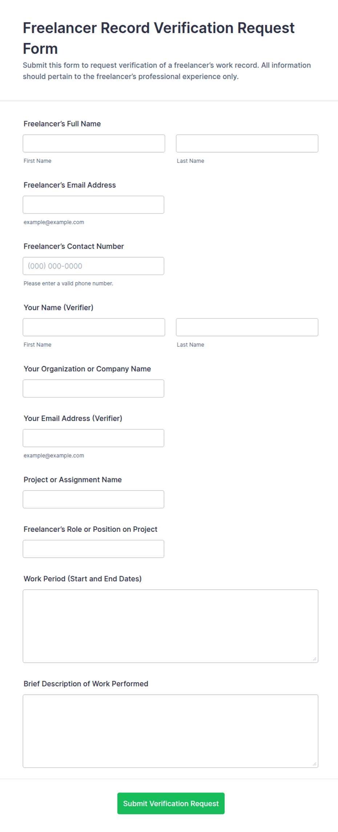The width and height of the screenshot is (338, 832).
Task: Click the Work Period text area resize handle
Action: pos(314,659)
